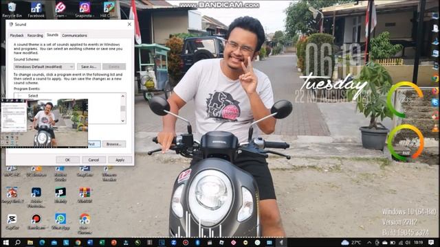440x247 pixels.
Task: Click the Program Events scroll up arrow
Action: pos(123,96)
